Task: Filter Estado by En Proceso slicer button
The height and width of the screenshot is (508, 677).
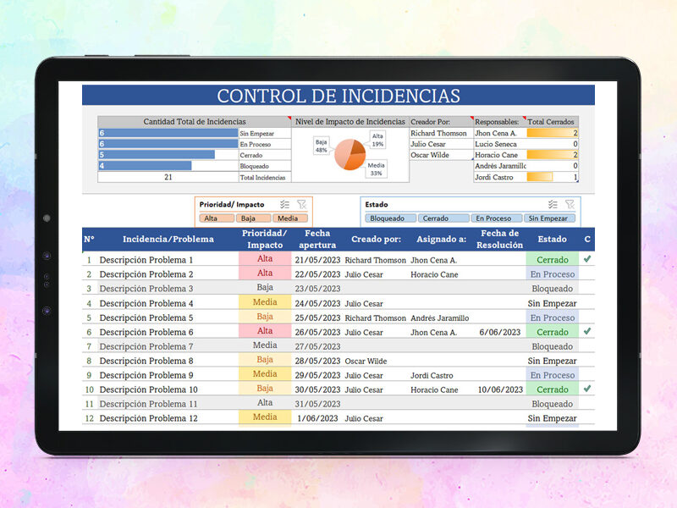Action: [497, 218]
